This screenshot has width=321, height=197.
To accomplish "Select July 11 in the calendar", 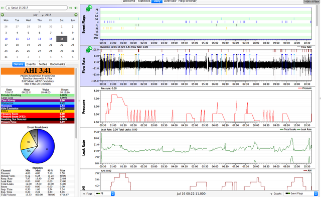I will pos(17,39).
